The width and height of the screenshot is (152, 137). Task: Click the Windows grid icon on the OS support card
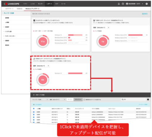(x=34, y=21)
